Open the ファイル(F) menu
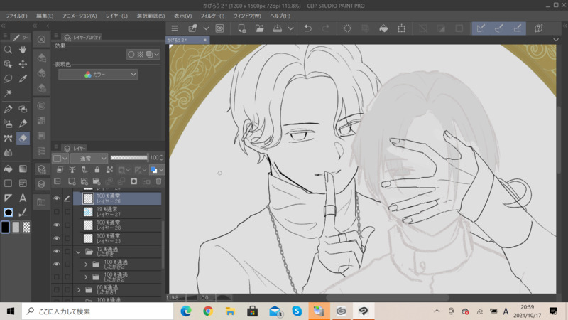The image size is (568, 320). [x=16, y=16]
